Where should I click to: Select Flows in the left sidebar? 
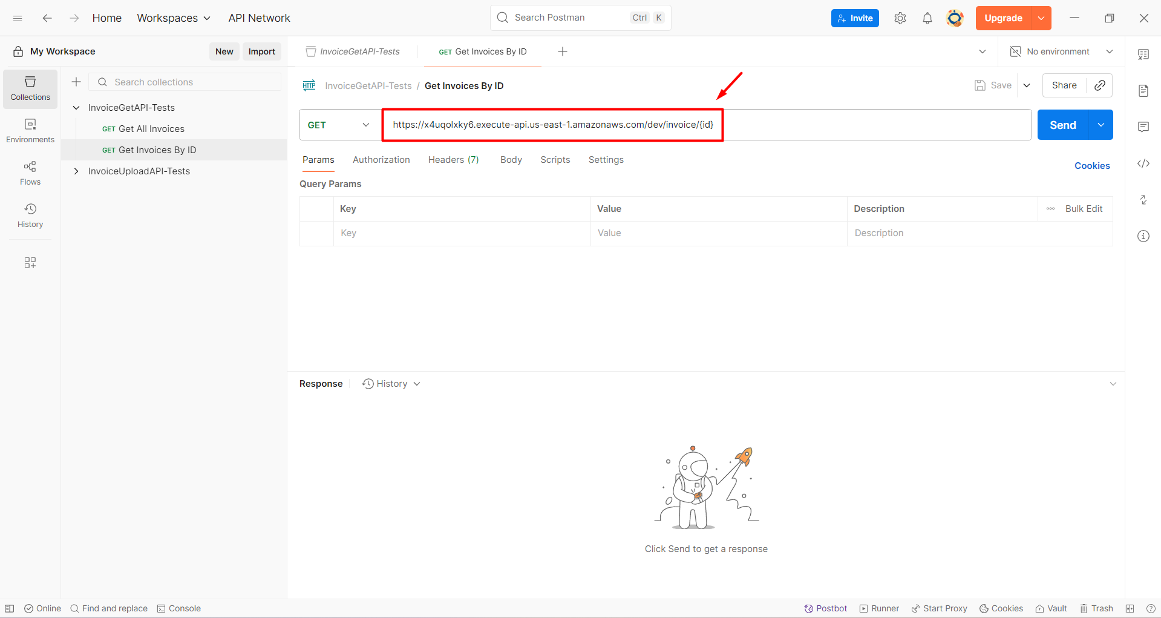(30, 173)
